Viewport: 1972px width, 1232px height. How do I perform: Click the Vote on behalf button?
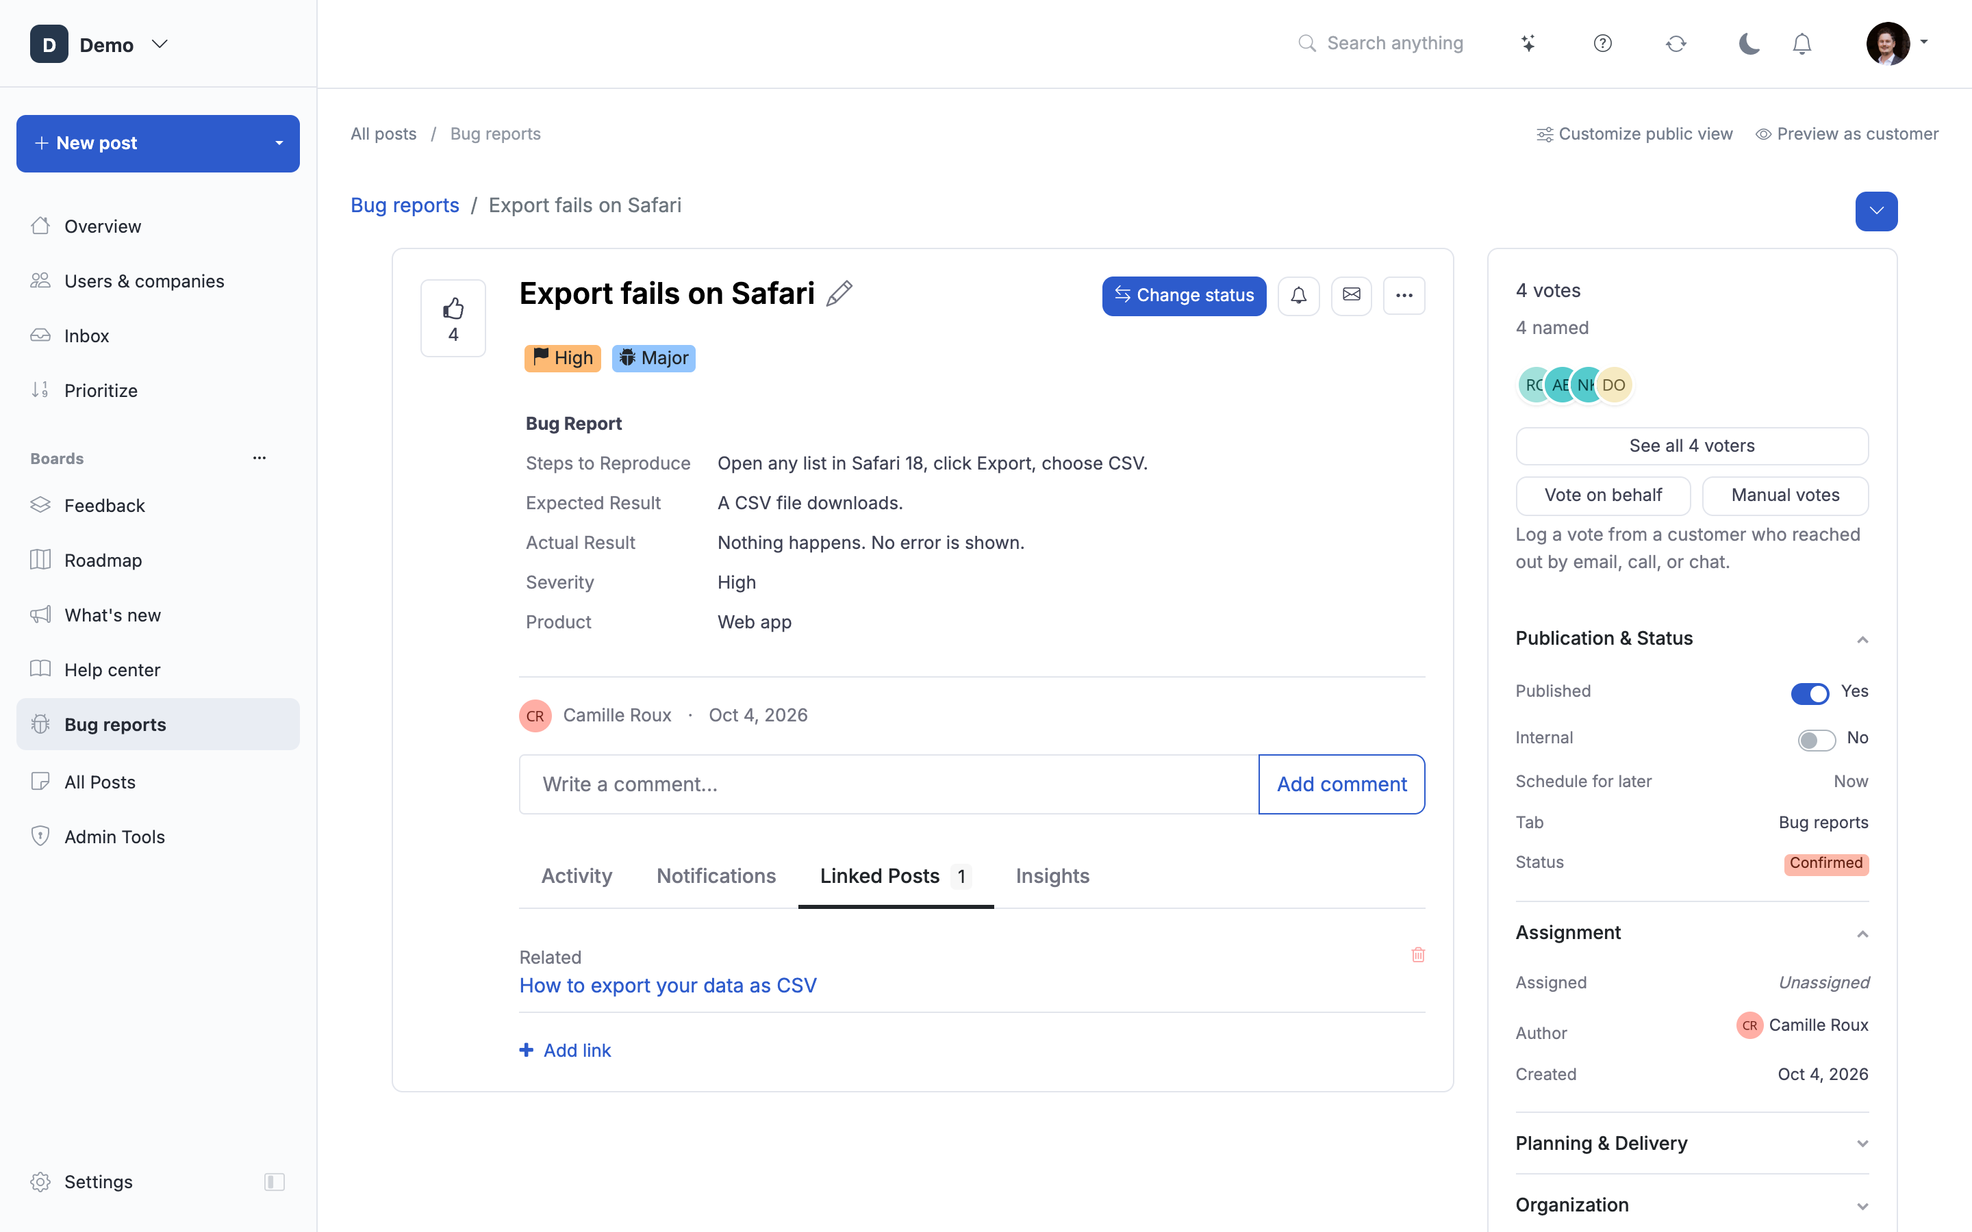click(x=1603, y=496)
